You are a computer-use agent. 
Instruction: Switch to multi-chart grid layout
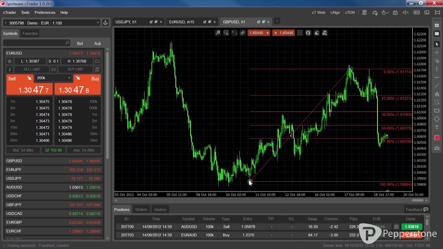(437, 25)
